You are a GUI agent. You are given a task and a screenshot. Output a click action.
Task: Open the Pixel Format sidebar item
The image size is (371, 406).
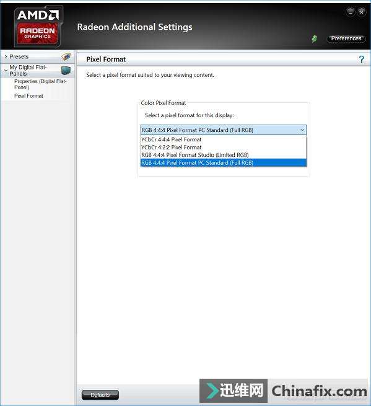click(28, 96)
